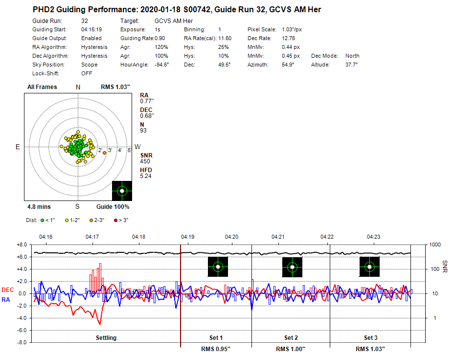
Task: Click the azimuth value '54.9°'
Action: (x=288, y=65)
